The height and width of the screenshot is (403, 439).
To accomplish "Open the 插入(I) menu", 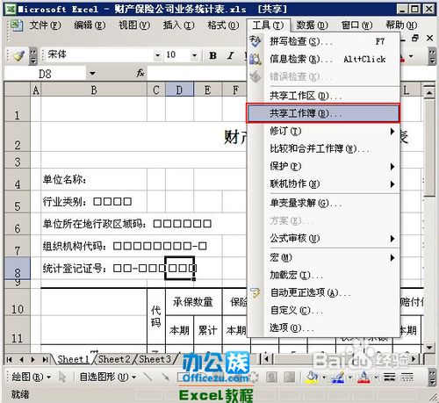I will pyautogui.click(x=178, y=25).
